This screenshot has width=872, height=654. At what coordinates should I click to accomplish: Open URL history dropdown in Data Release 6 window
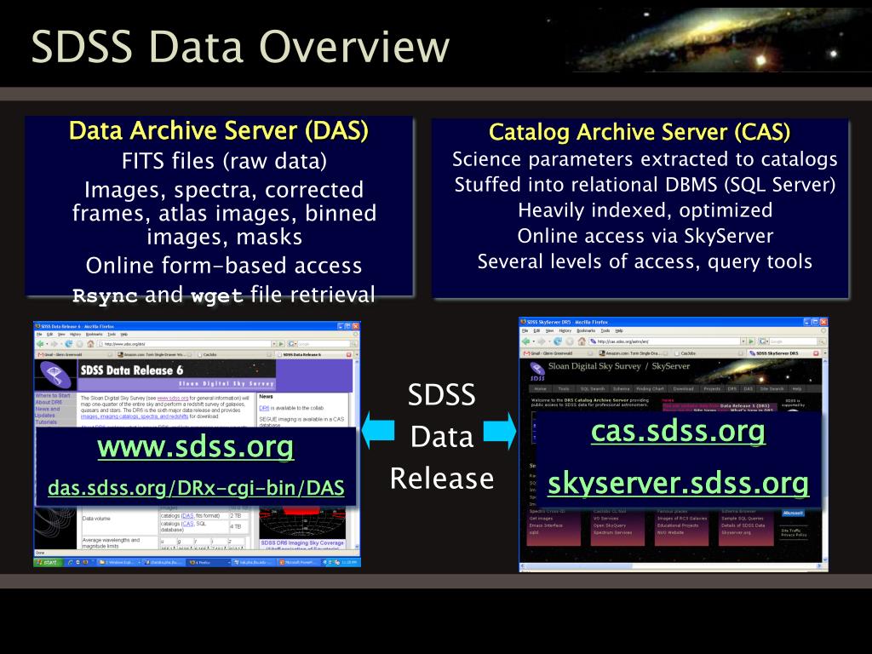273,344
